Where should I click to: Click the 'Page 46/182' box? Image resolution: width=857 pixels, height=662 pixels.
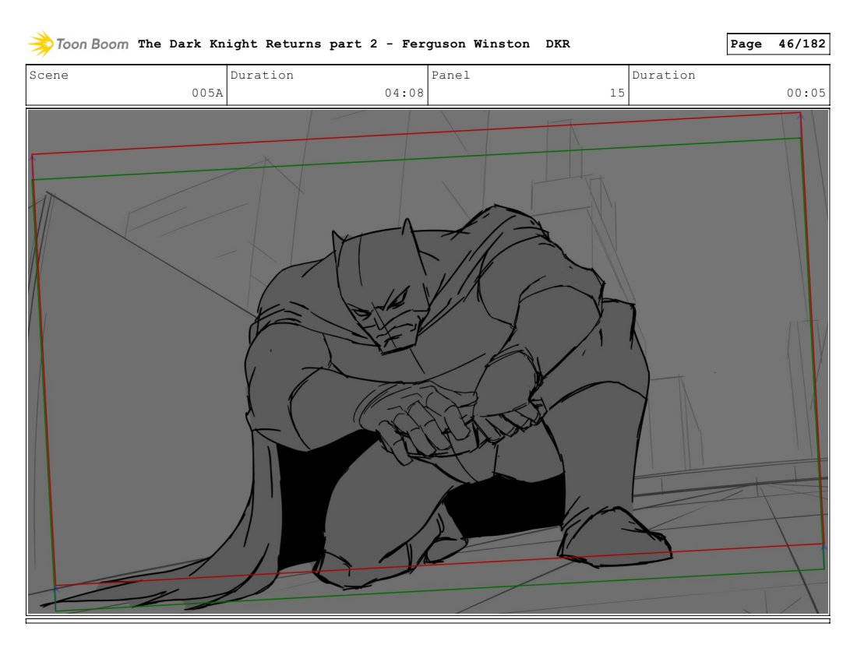click(778, 44)
